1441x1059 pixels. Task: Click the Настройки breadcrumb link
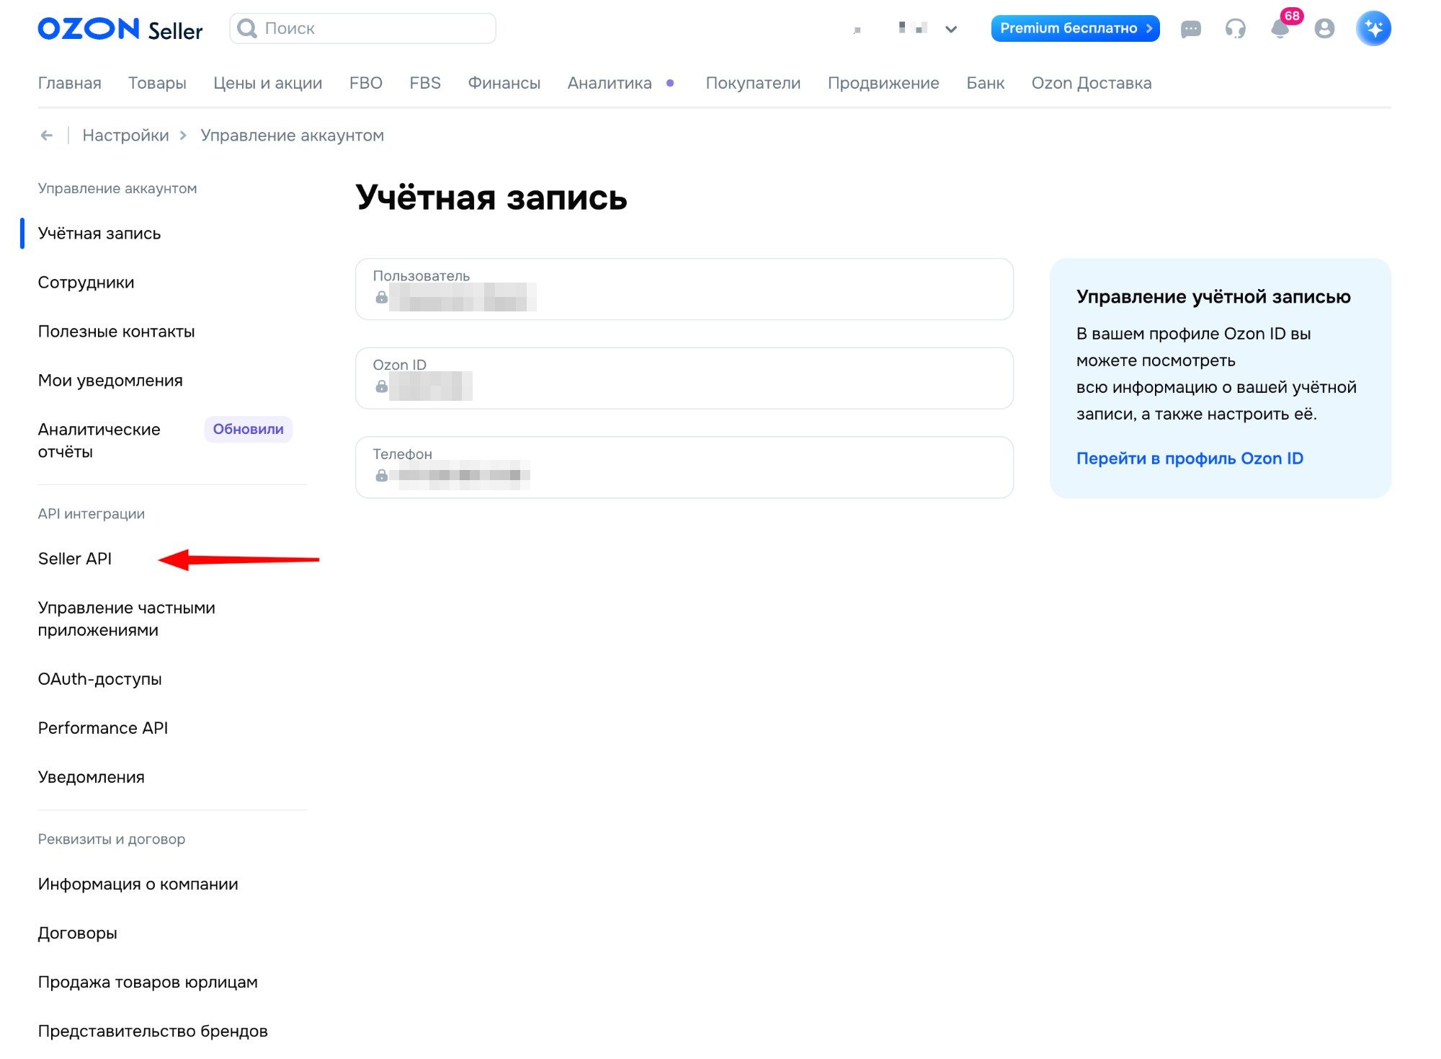click(125, 136)
